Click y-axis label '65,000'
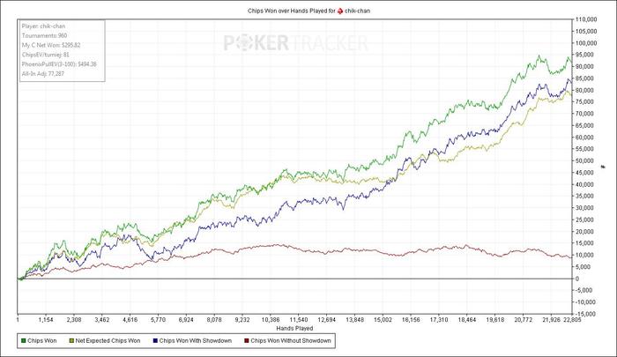 click(x=585, y=125)
